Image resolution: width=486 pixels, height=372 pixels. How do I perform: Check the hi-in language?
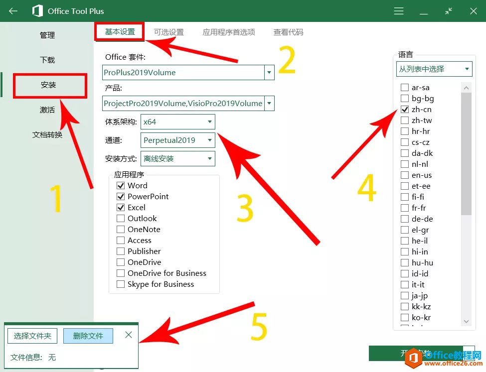click(x=404, y=251)
